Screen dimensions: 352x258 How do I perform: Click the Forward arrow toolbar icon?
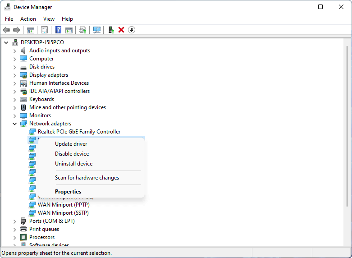tap(17, 30)
